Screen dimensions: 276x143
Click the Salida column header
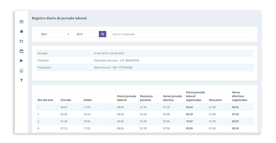pos(87,100)
